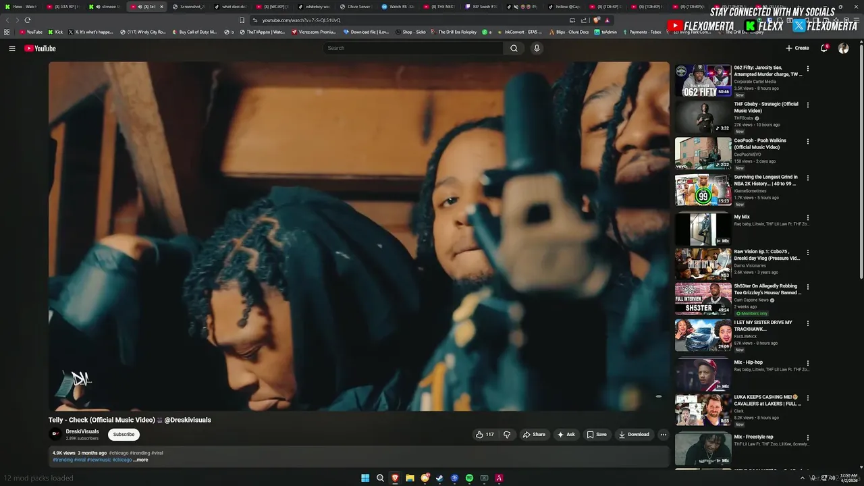Image resolution: width=864 pixels, height=486 pixels.
Task: Open options menu for My Mix
Action: [x=808, y=218]
